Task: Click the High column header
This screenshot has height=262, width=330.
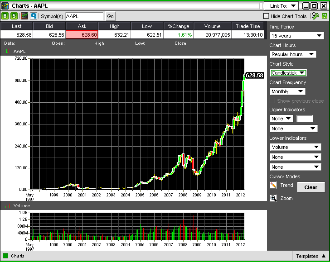Action: point(115,26)
